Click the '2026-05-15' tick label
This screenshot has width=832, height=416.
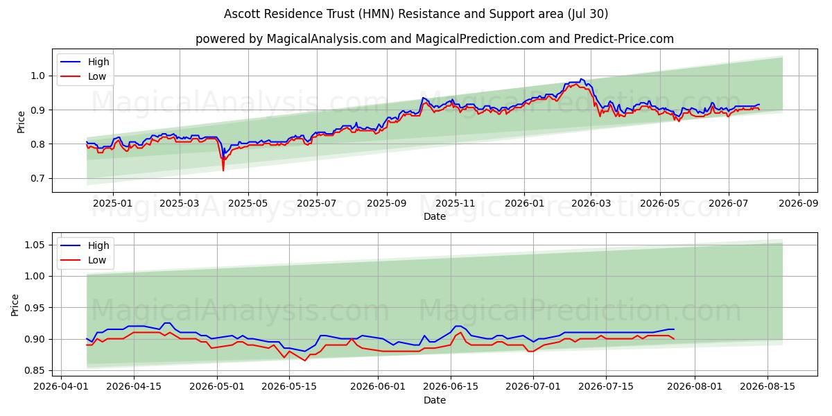[290, 387]
